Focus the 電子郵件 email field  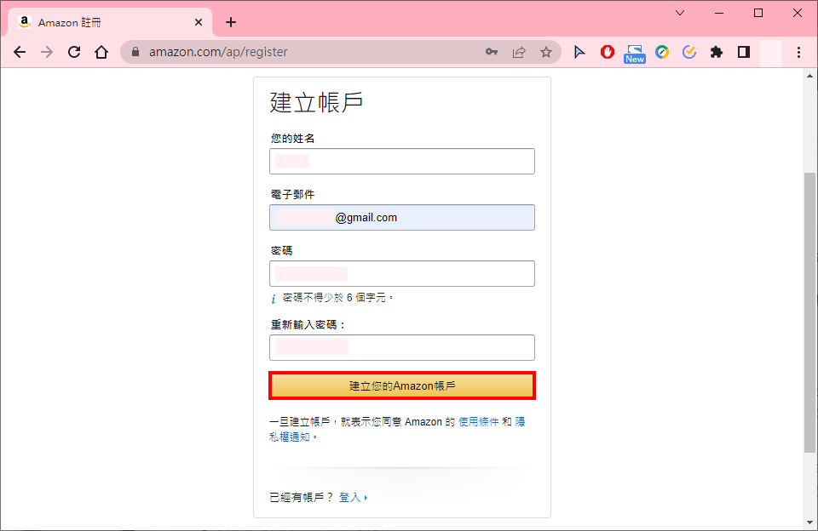coord(401,217)
